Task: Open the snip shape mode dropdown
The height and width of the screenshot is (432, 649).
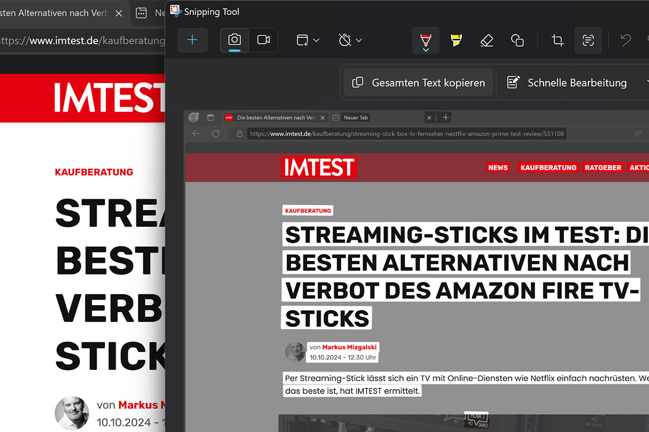Action: pyautogui.click(x=308, y=40)
